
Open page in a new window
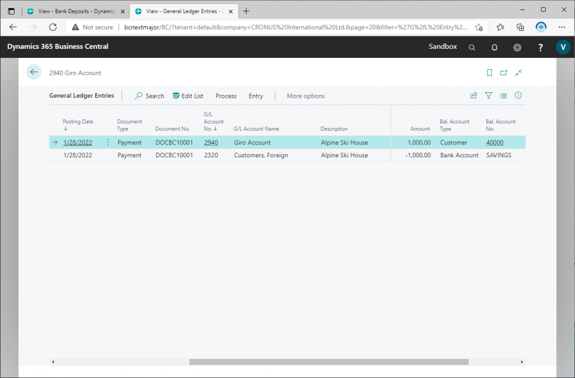coord(504,72)
